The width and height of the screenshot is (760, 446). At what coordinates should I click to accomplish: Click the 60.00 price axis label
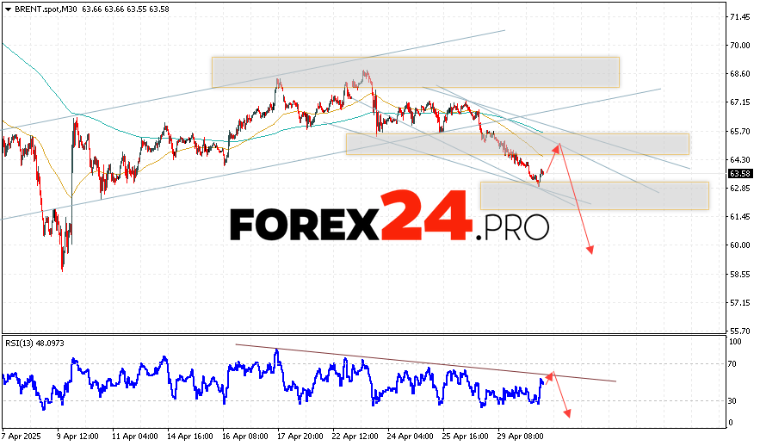[739, 245]
